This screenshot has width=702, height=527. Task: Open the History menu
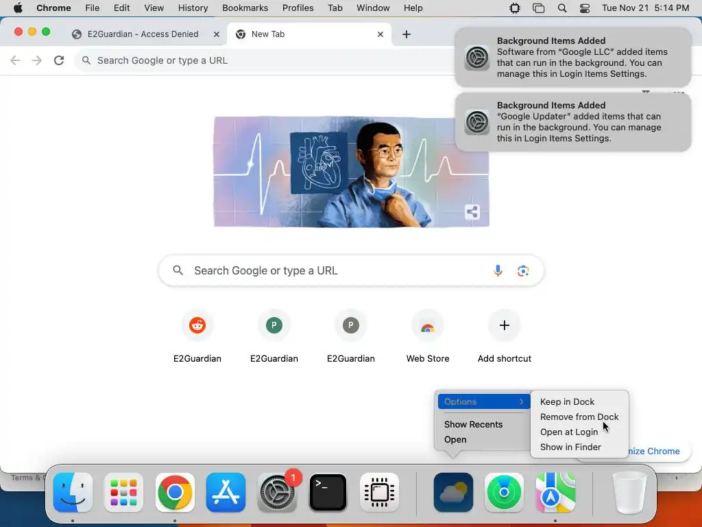[x=193, y=8]
